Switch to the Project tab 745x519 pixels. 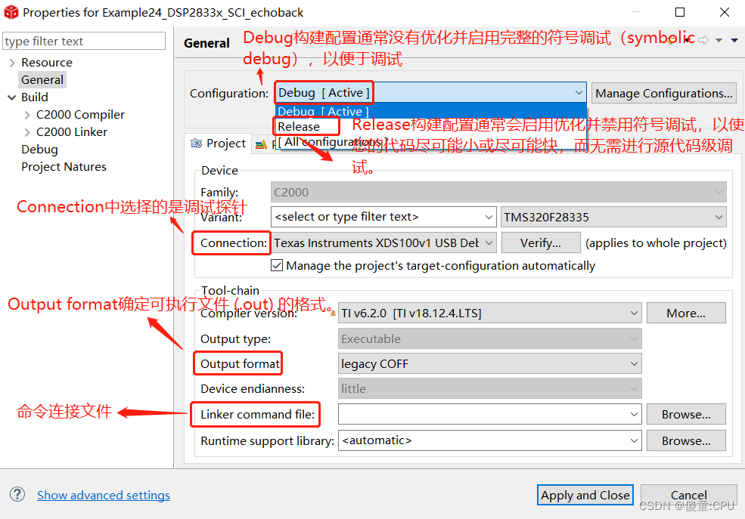227,144
